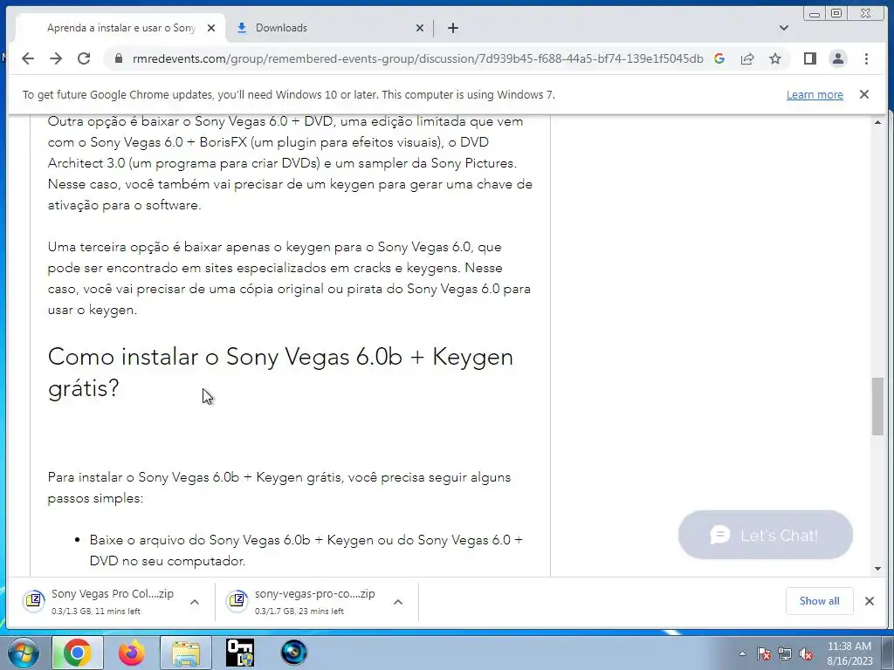Click the paragraph starting 'Uma terceira opção é baixar'
Viewport: 894px width, 670px height.
(x=290, y=278)
